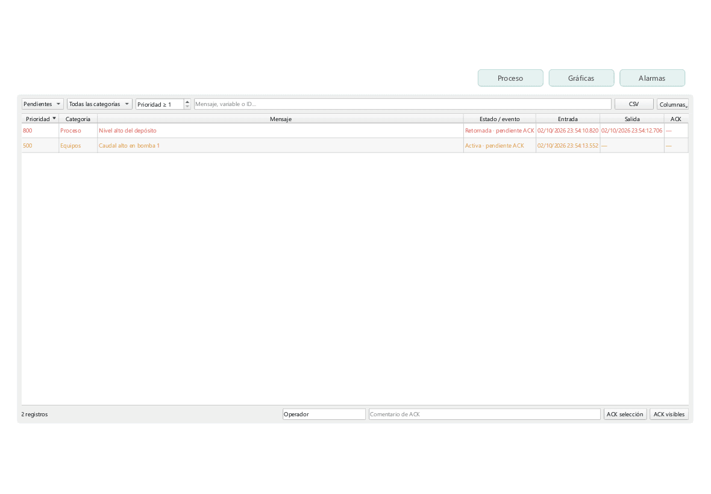Focus the Operador name field

point(324,414)
